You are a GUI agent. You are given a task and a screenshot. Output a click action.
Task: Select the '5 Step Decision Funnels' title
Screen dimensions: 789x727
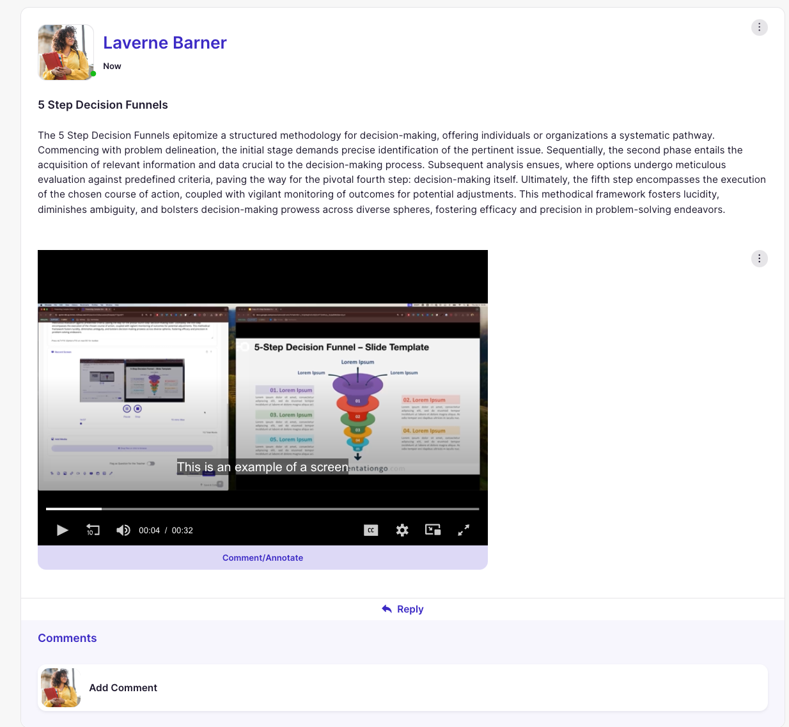click(x=103, y=105)
